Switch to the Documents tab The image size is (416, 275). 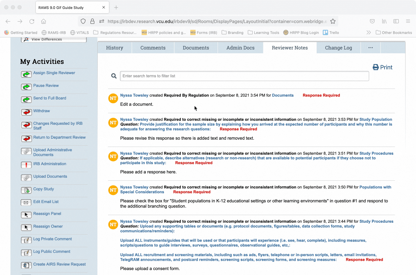coord(196,48)
